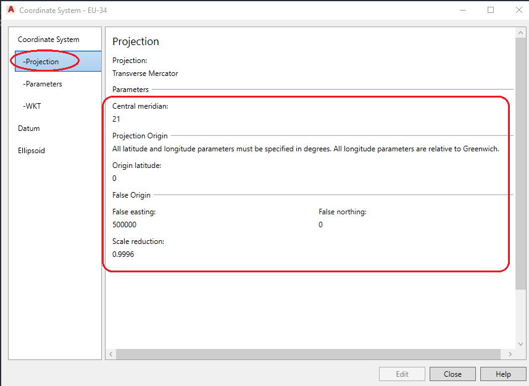The width and height of the screenshot is (529, 386).
Task: Open Help for the coordinate system dialog
Action: 503,374
